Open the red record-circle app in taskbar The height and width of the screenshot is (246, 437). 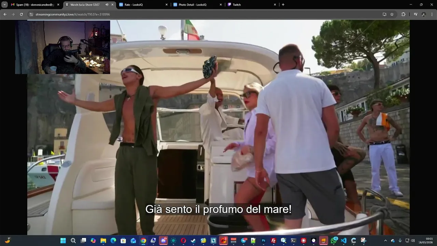point(304,241)
